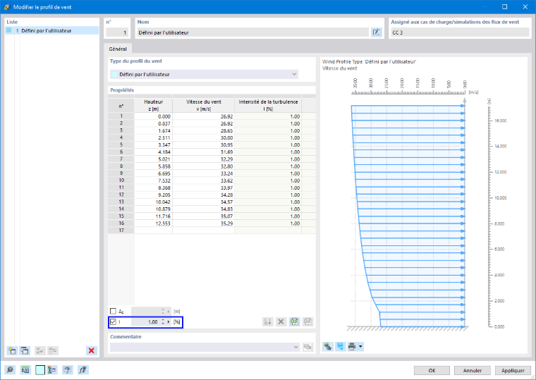Click the color swatch next to list item 1
Screen dimensions: 536x380
tap(9, 30)
